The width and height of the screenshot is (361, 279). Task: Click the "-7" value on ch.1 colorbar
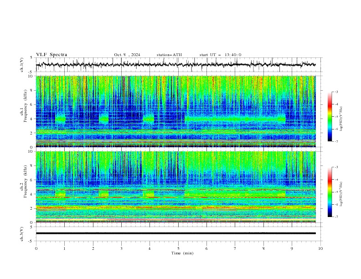(336, 141)
